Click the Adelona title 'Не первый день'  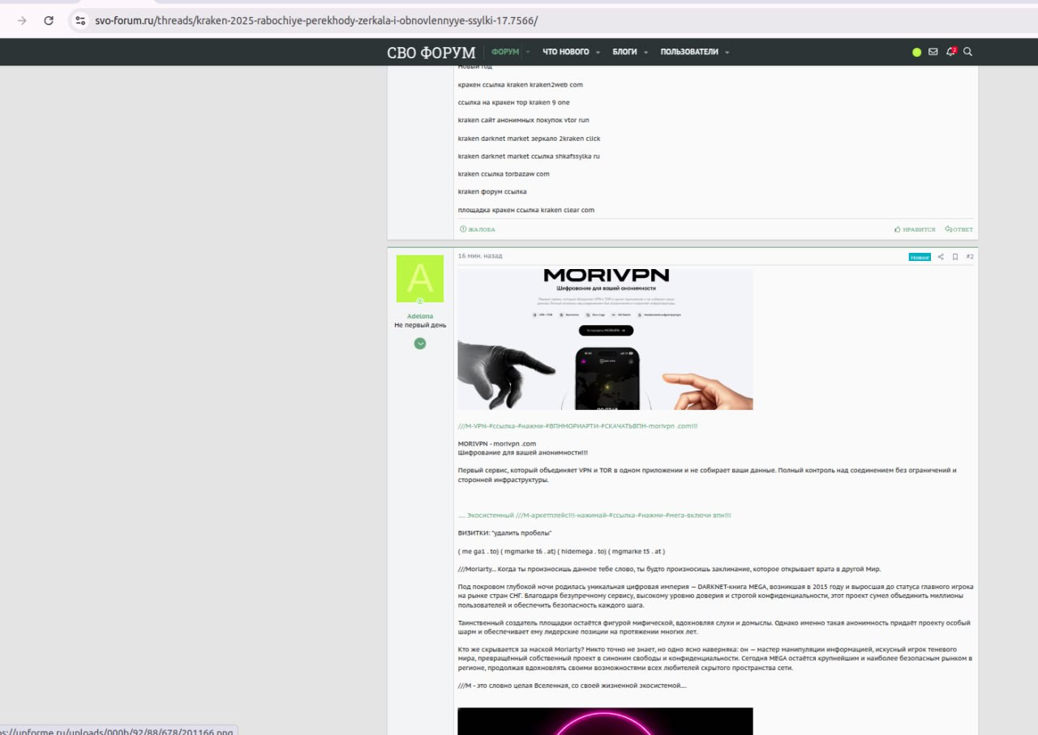[x=420, y=325]
